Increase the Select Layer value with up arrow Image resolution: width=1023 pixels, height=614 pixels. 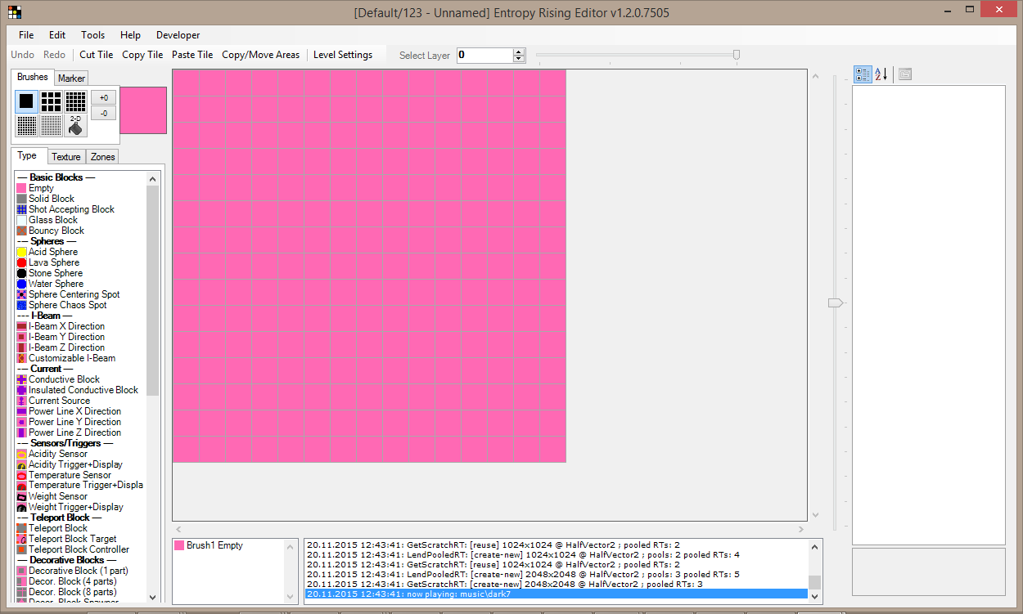click(519, 52)
